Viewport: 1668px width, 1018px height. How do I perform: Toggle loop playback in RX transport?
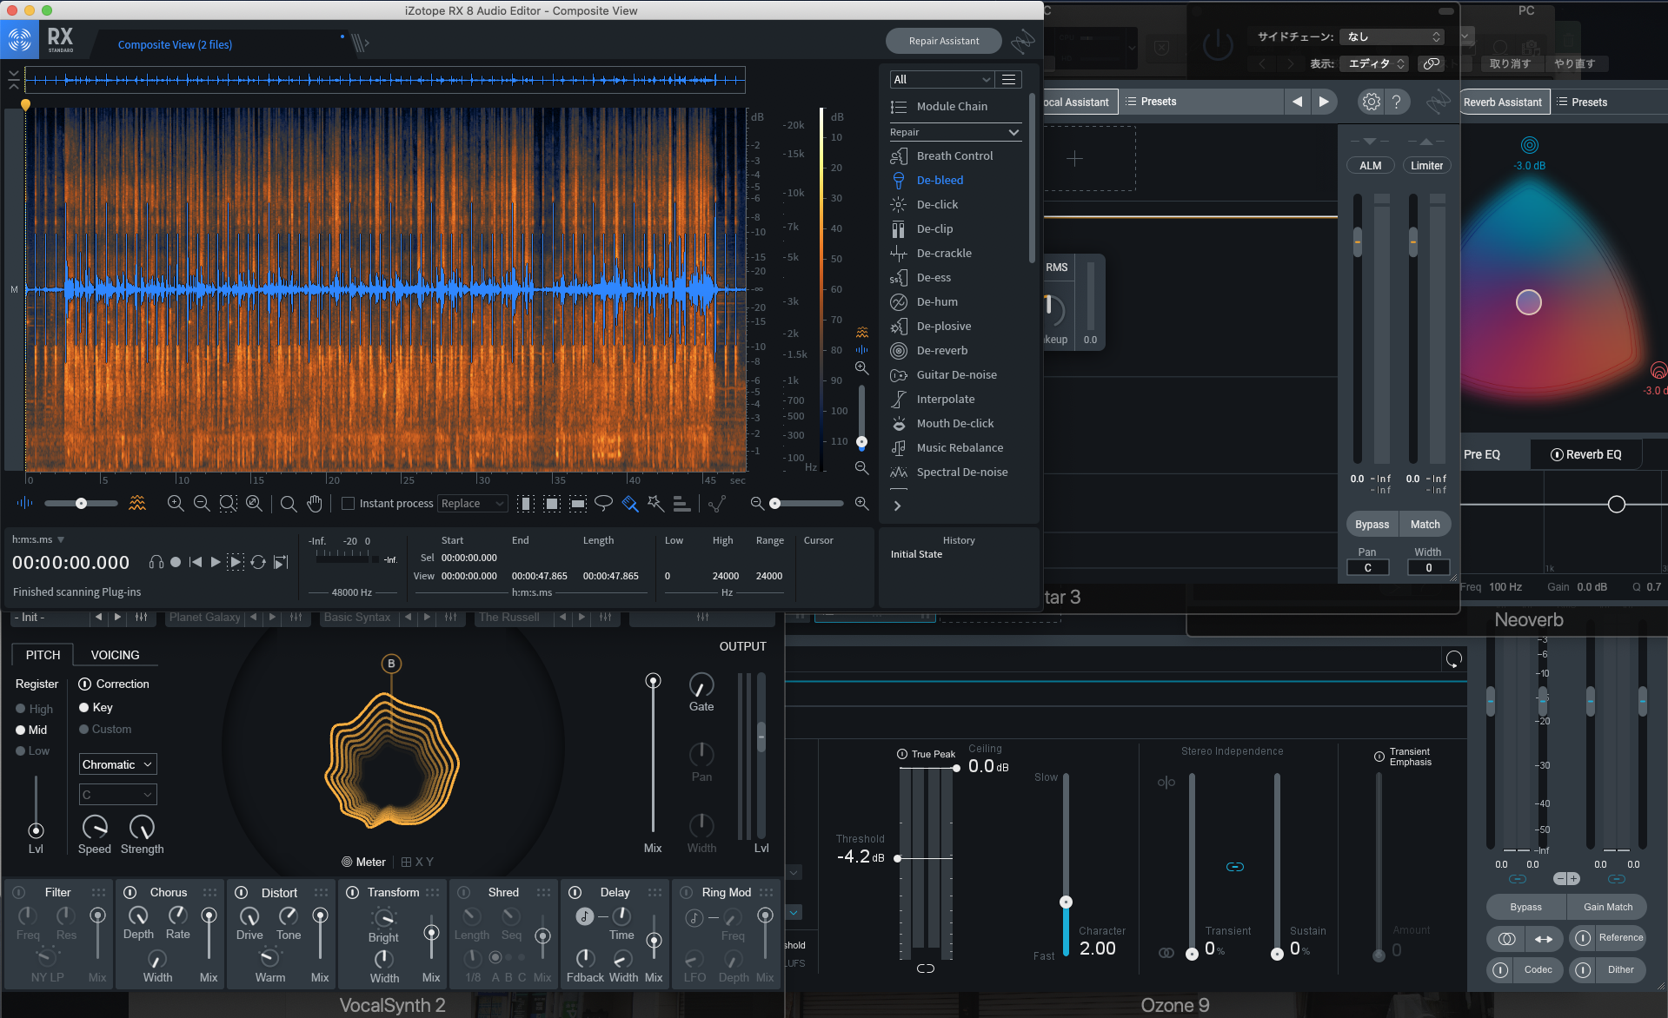(258, 562)
